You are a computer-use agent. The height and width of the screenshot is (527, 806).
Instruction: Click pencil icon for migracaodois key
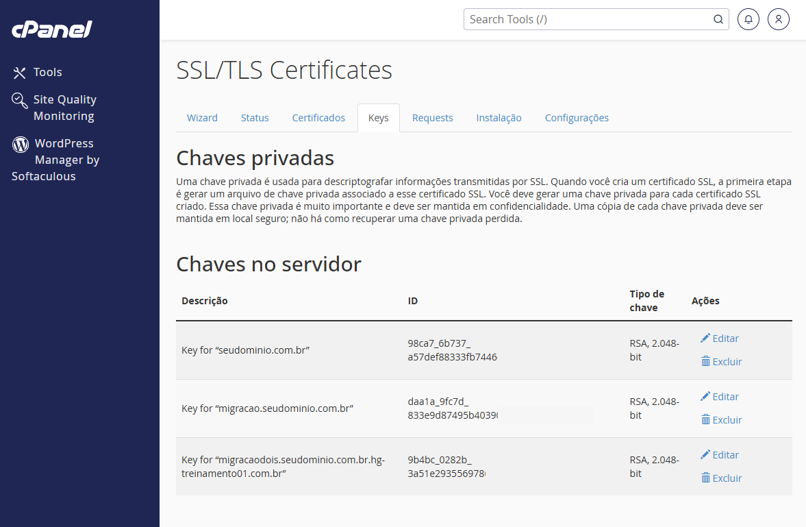tap(705, 454)
